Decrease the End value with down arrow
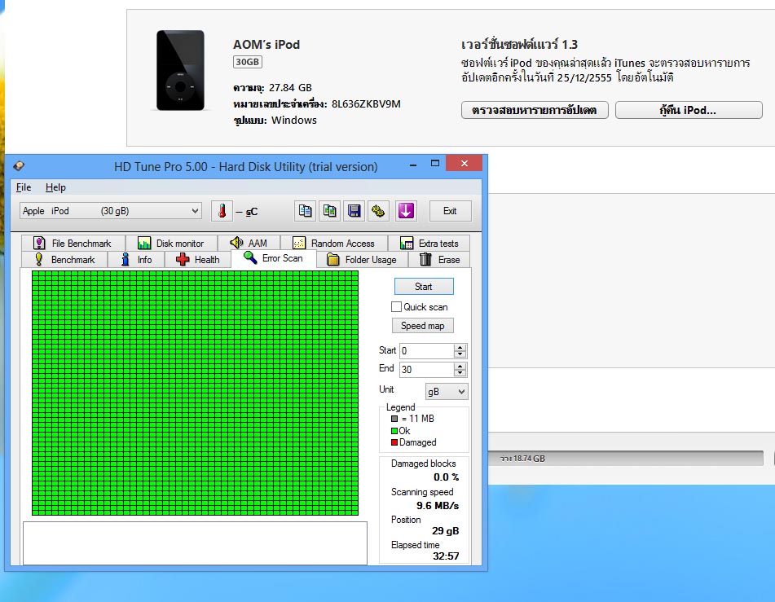Viewport: 775px width, 602px height. (460, 373)
